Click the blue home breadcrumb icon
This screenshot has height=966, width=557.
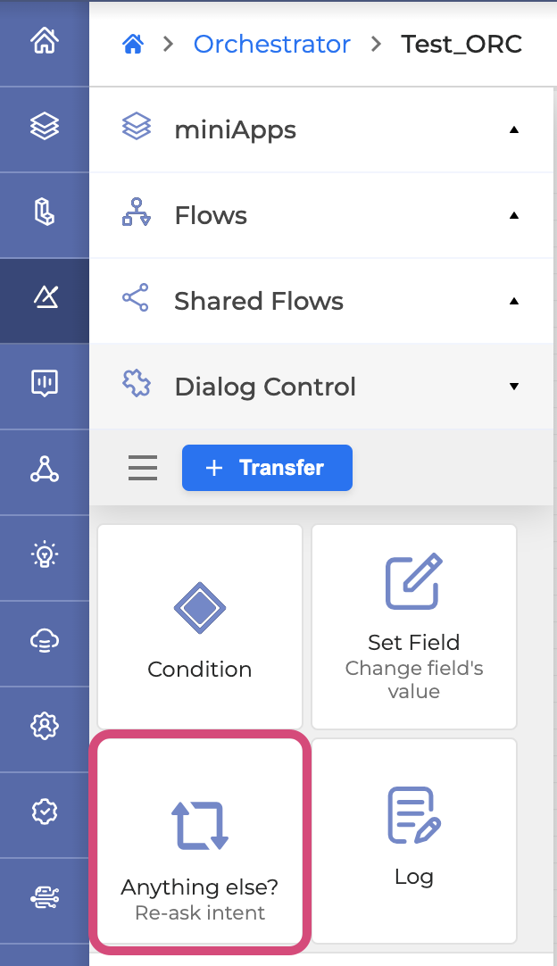click(133, 44)
